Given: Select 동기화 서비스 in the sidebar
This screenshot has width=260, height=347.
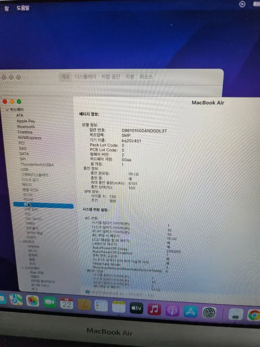Looking at the screenshot, I should 40,285.
